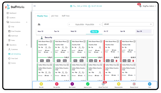The height and width of the screenshot is (93, 161).
Task: Click the StaffWorks logo
Action: (15, 7)
